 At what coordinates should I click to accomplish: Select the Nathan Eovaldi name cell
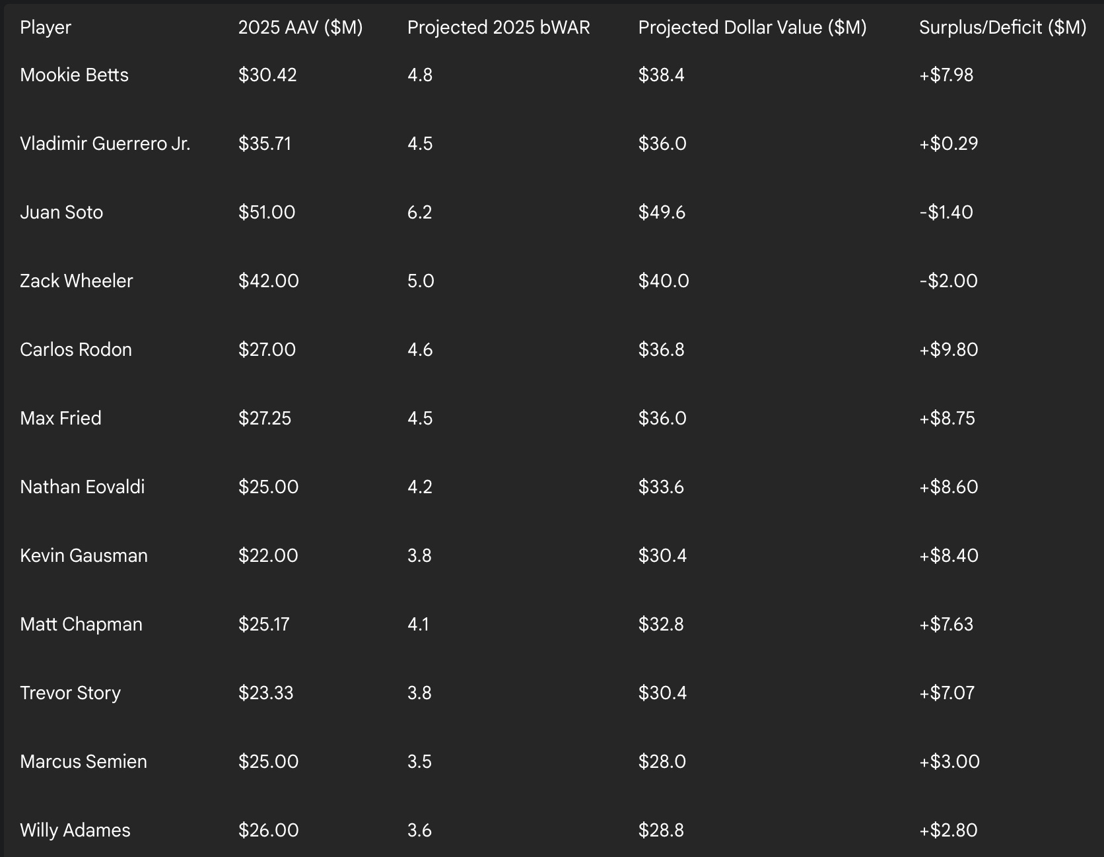83,487
